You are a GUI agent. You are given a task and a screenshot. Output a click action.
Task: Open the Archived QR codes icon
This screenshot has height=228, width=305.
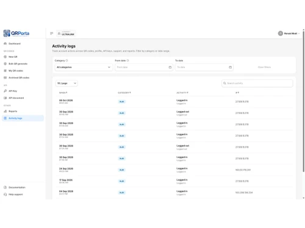coord(5,78)
